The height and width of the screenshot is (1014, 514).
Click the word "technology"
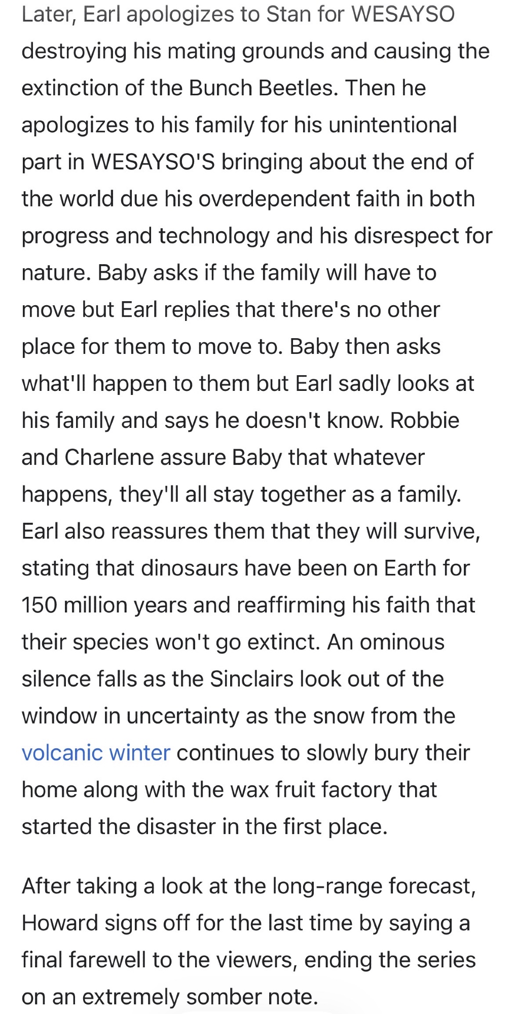coord(213,236)
